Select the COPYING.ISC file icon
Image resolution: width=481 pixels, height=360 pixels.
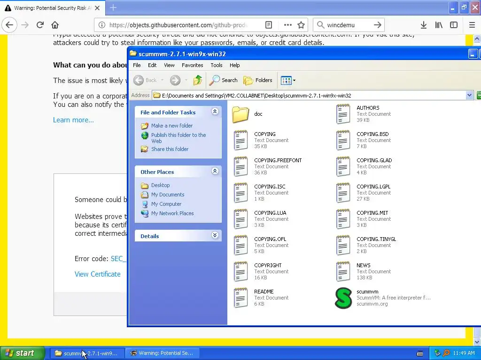coord(240,193)
